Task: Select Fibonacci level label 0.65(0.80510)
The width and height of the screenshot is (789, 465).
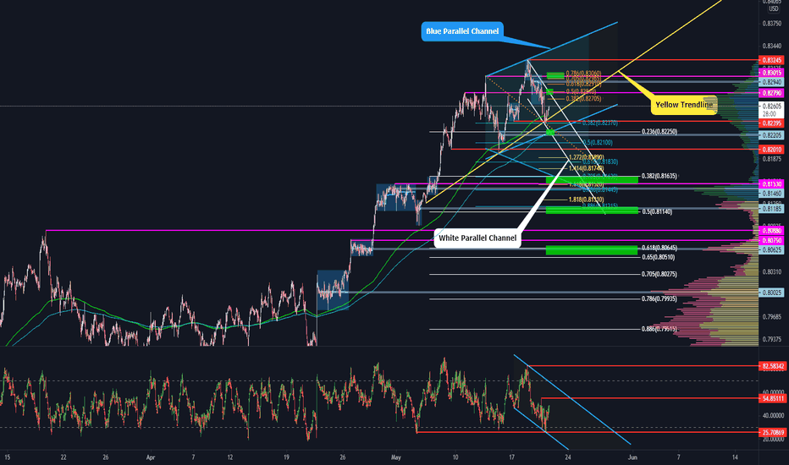Action: click(658, 257)
